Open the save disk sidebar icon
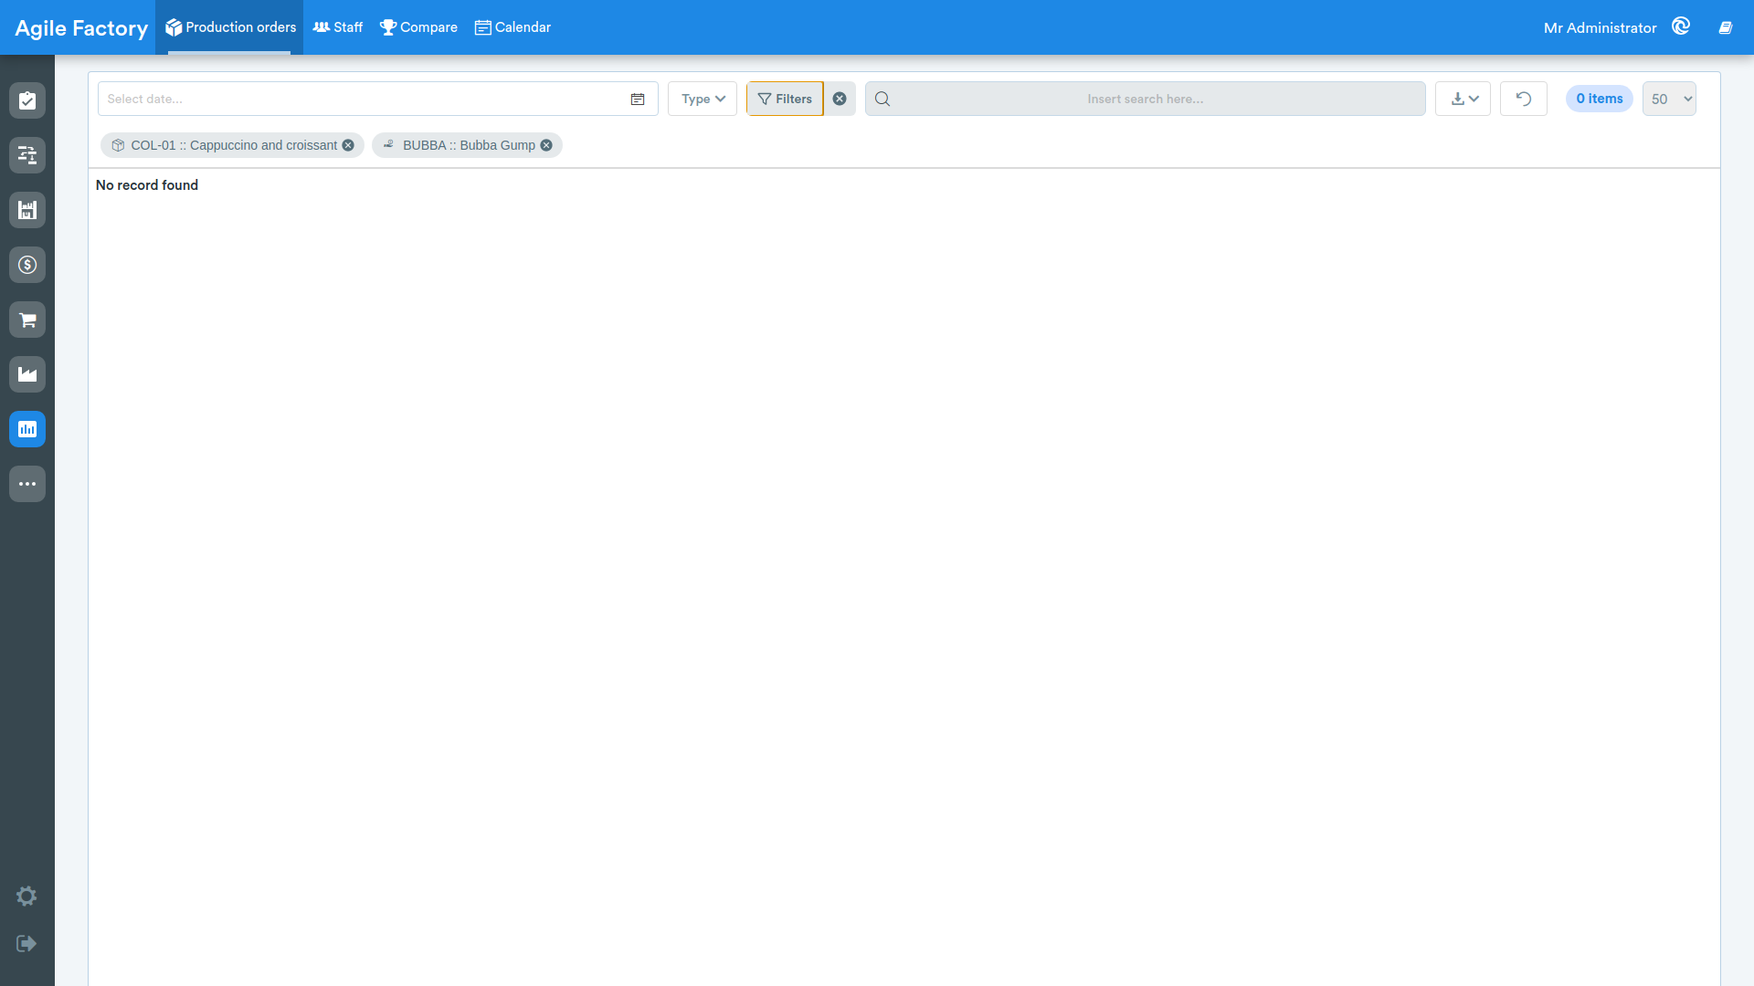This screenshot has height=986, width=1754. tap(27, 210)
